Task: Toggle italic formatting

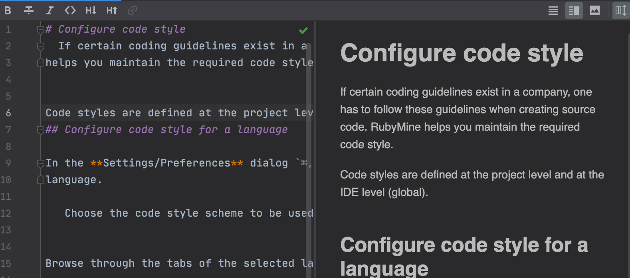Action: (50, 10)
